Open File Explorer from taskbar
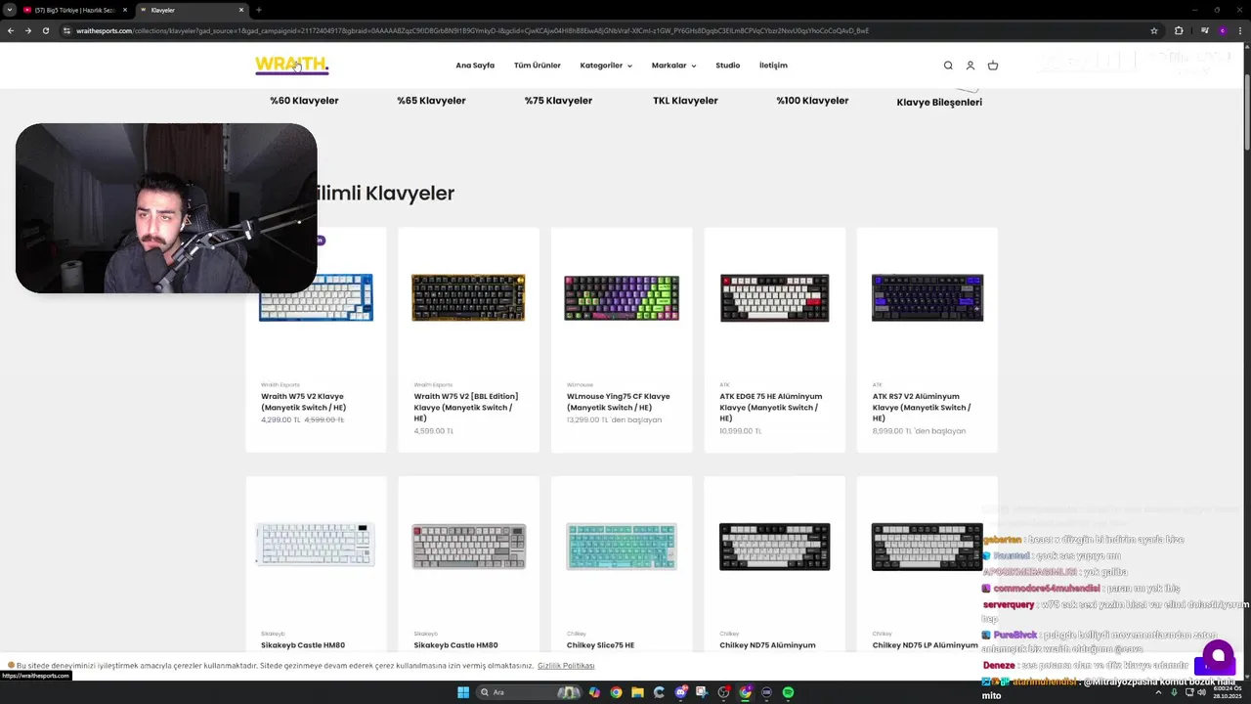 637,692
